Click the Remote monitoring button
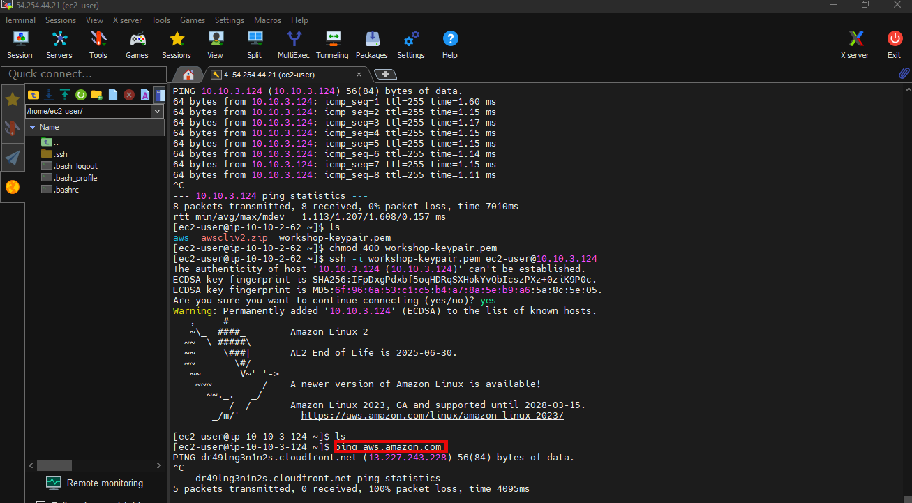Screen dimensions: 912x503 coord(94,483)
